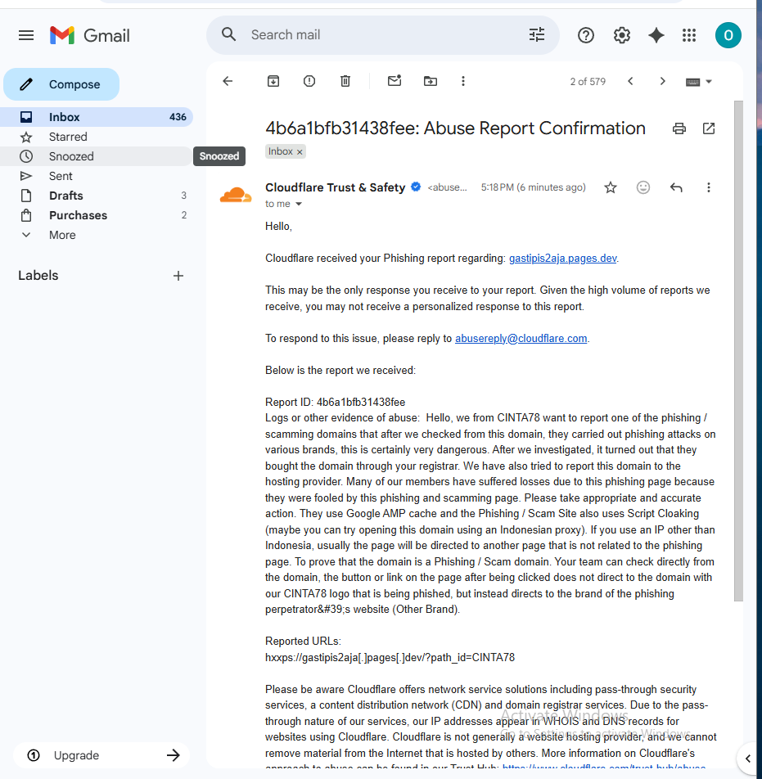Viewport: 762px width, 779px height.
Task: Click the Upgrade button
Action: (101, 755)
